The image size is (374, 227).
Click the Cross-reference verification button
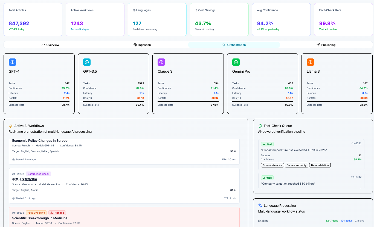click(272, 165)
